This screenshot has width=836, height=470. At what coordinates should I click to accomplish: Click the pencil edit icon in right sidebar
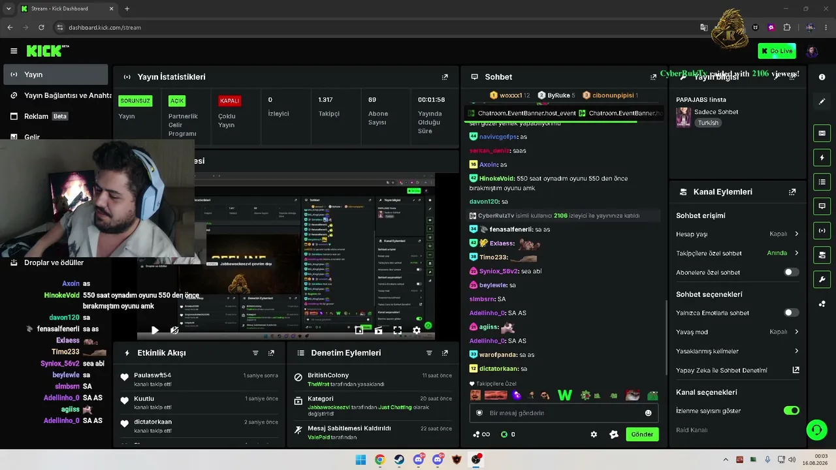822,101
